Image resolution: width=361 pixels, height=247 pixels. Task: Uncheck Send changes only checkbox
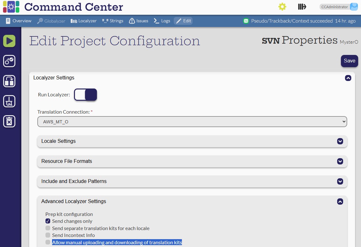48,221
